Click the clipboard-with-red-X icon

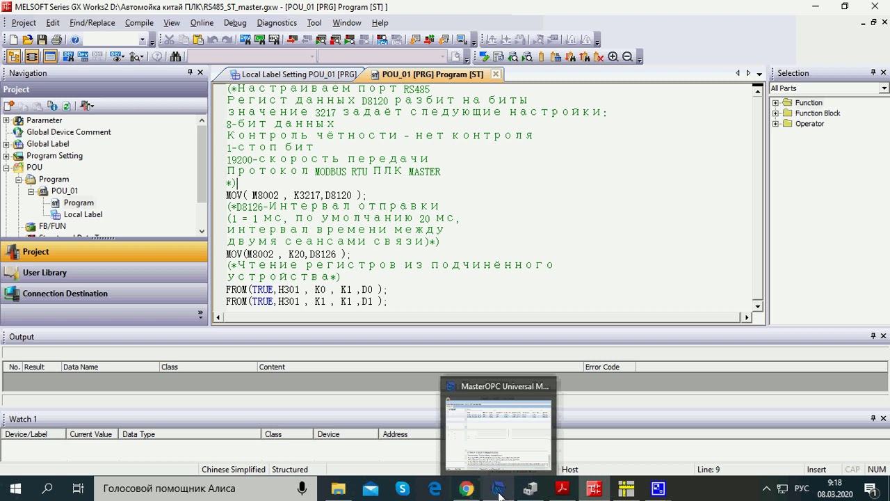[599, 57]
